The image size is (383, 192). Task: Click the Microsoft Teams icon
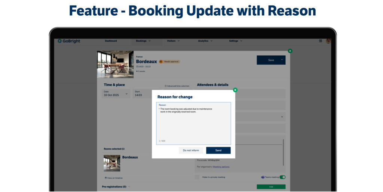click(263, 177)
